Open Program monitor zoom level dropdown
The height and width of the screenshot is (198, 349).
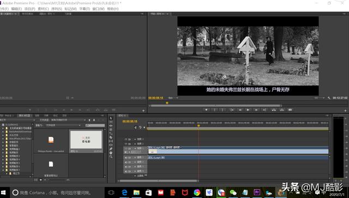point(173,98)
